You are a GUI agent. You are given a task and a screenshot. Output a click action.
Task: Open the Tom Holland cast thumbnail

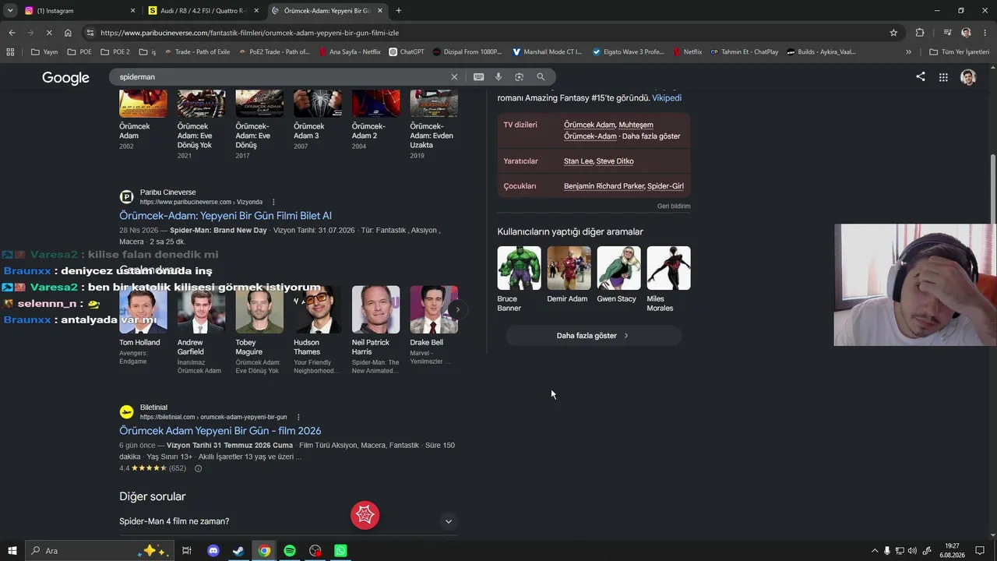pyautogui.click(x=143, y=309)
